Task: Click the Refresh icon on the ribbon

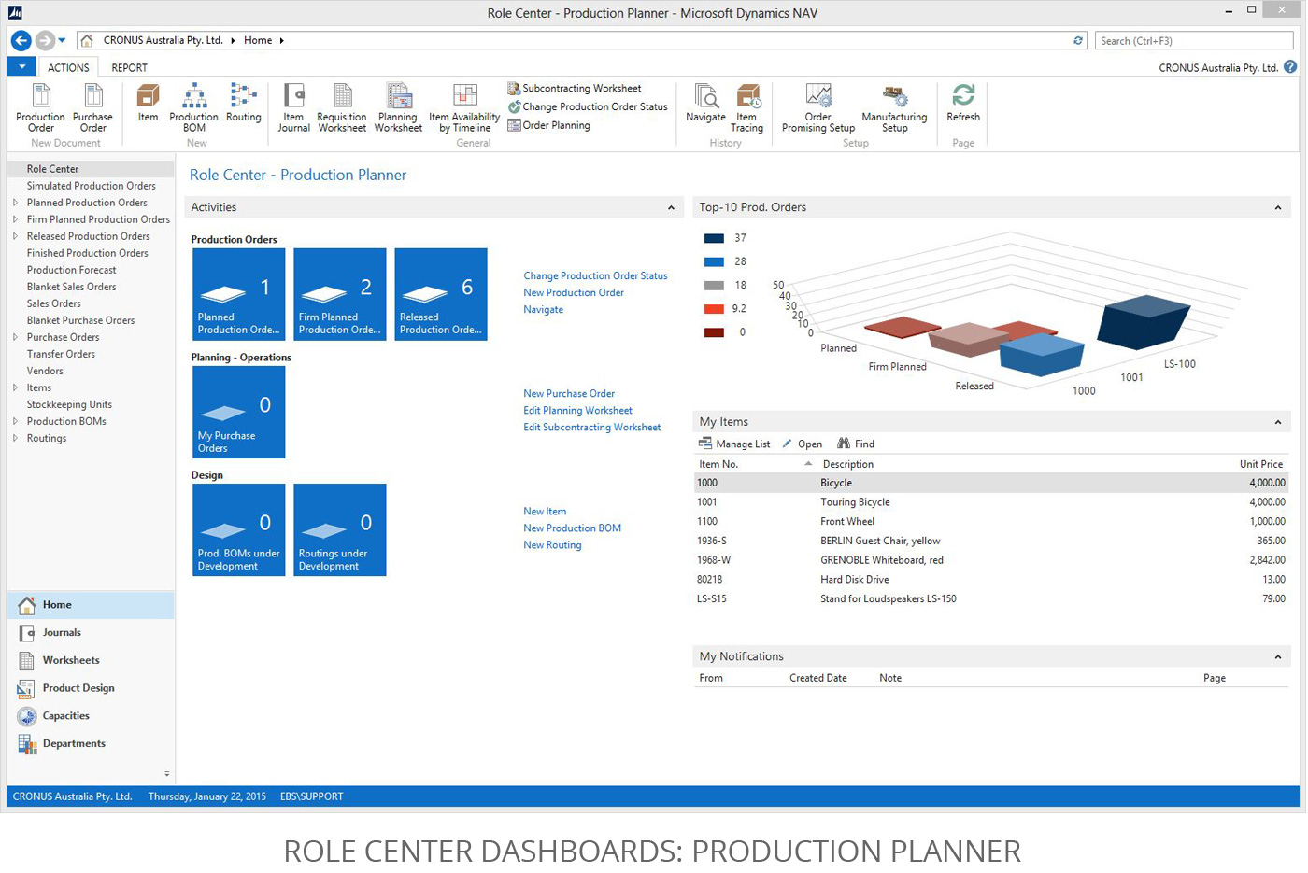Action: [962, 103]
